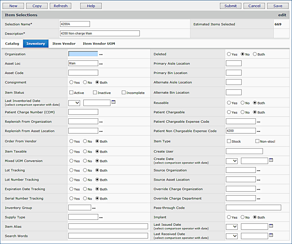This screenshot has width=292, height=244.
Task: Open calendar picker for Last Issued Date
Action: (x=271, y=226)
